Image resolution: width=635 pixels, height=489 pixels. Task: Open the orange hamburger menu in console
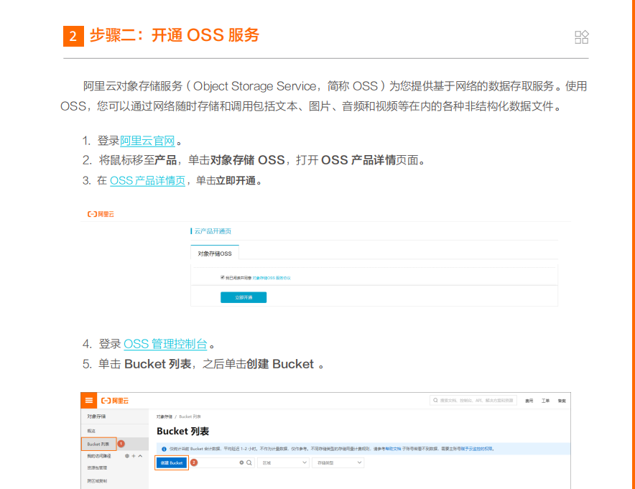click(88, 401)
